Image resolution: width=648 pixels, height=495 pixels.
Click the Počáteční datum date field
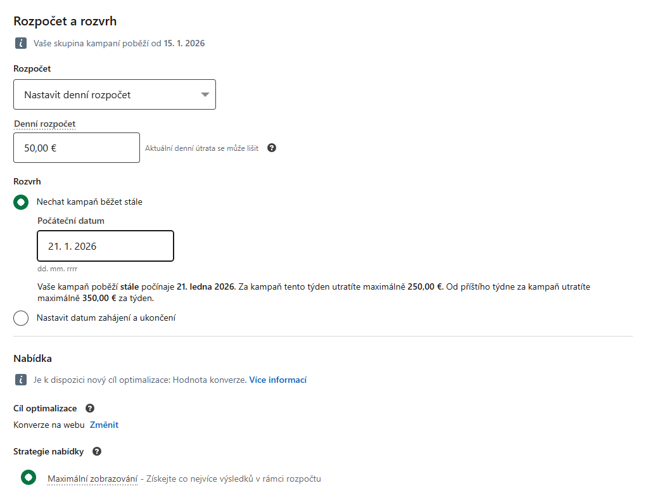pyautogui.click(x=105, y=246)
